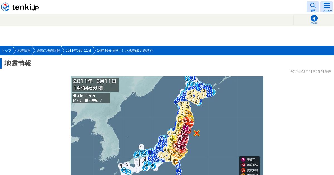Click the 2011年03月11日15:01発表 timestamp
The image size is (334, 175).
click(x=311, y=72)
